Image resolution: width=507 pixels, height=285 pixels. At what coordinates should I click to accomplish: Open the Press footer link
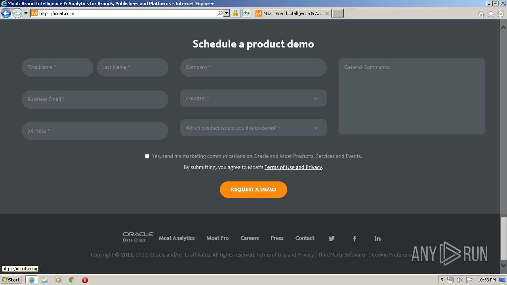click(277, 238)
